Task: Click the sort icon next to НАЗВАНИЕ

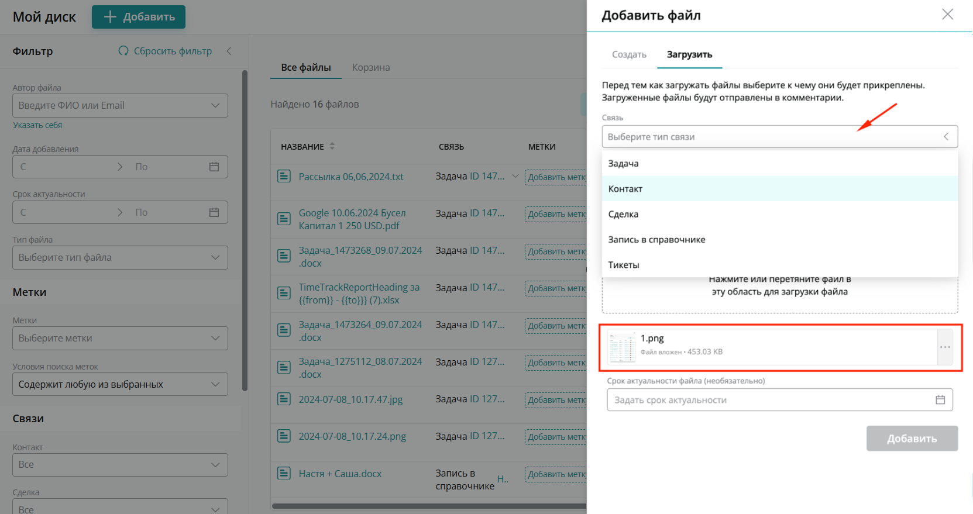Action: coord(332,146)
